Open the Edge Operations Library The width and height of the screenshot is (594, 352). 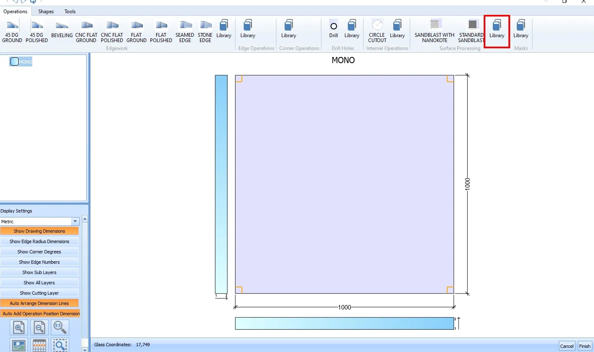[248, 29]
